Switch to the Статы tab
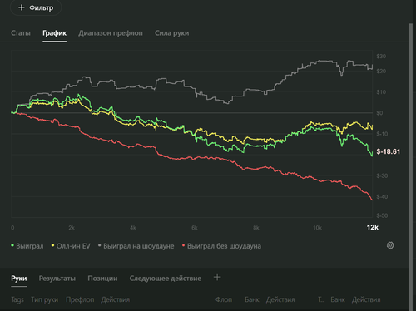Image resolution: width=416 pixels, height=311 pixels. (21, 33)
